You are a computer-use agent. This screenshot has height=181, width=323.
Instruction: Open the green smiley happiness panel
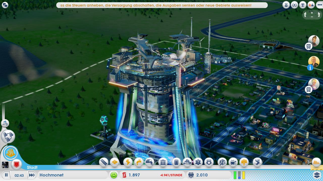(x=114, y=175)
